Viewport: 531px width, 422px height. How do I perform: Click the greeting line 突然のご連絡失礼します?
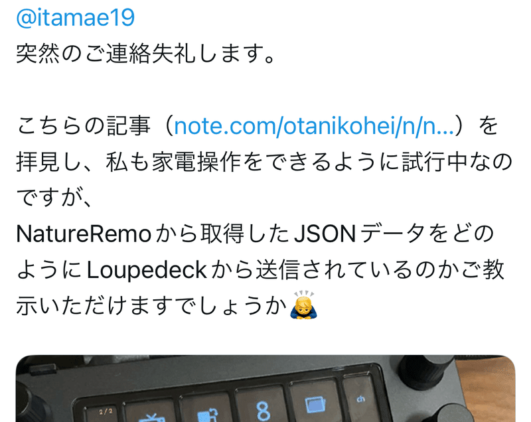[145, 54]
